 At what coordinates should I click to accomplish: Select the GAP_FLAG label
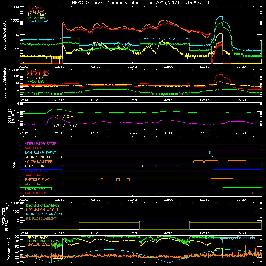click(x=33, y=148)
